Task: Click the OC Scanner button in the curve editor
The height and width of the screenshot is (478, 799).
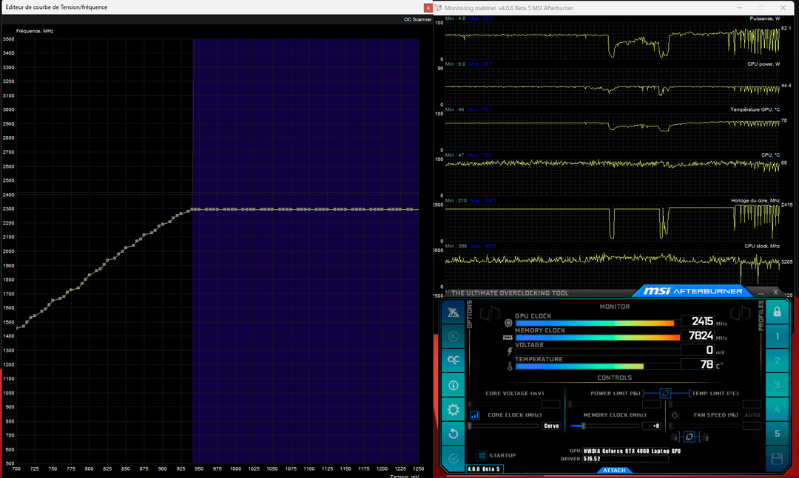Action: pyautogui.click(x=417, y=19)
